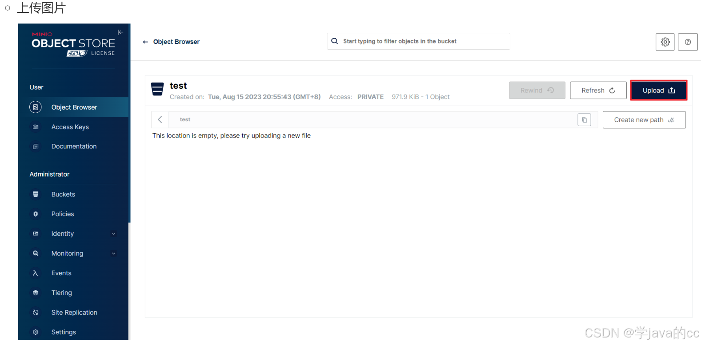Image resolution: width=701 pixels, height=345 pixels.
Task: Click the back arrow beside Object Browser
Action: [x=145, y=42]
